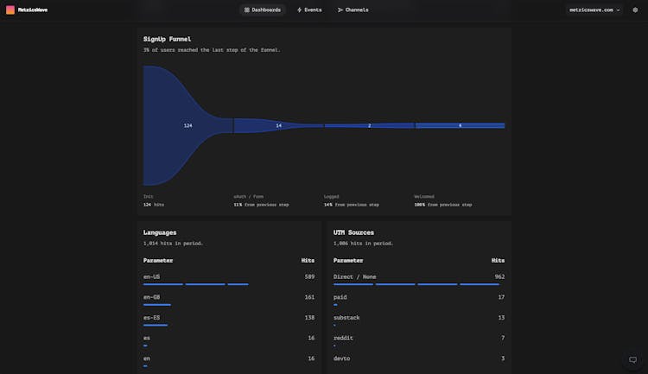Select the Dashboards tab label

tap(266, 10)
